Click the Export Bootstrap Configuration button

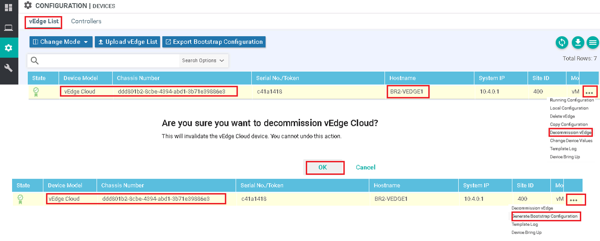[x=214, y=42]
